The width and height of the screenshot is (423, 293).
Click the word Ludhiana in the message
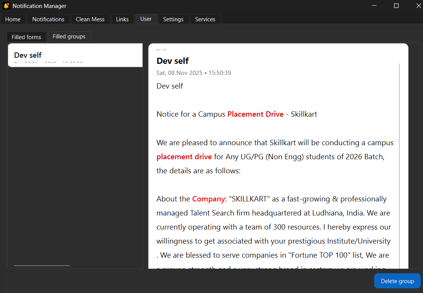click(328, 213)
